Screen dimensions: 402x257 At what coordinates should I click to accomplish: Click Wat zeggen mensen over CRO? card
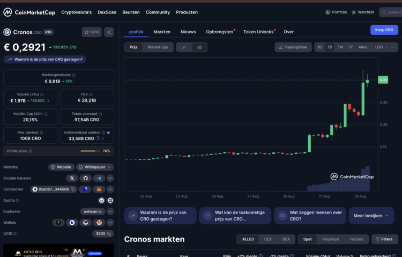click(310, 216)
